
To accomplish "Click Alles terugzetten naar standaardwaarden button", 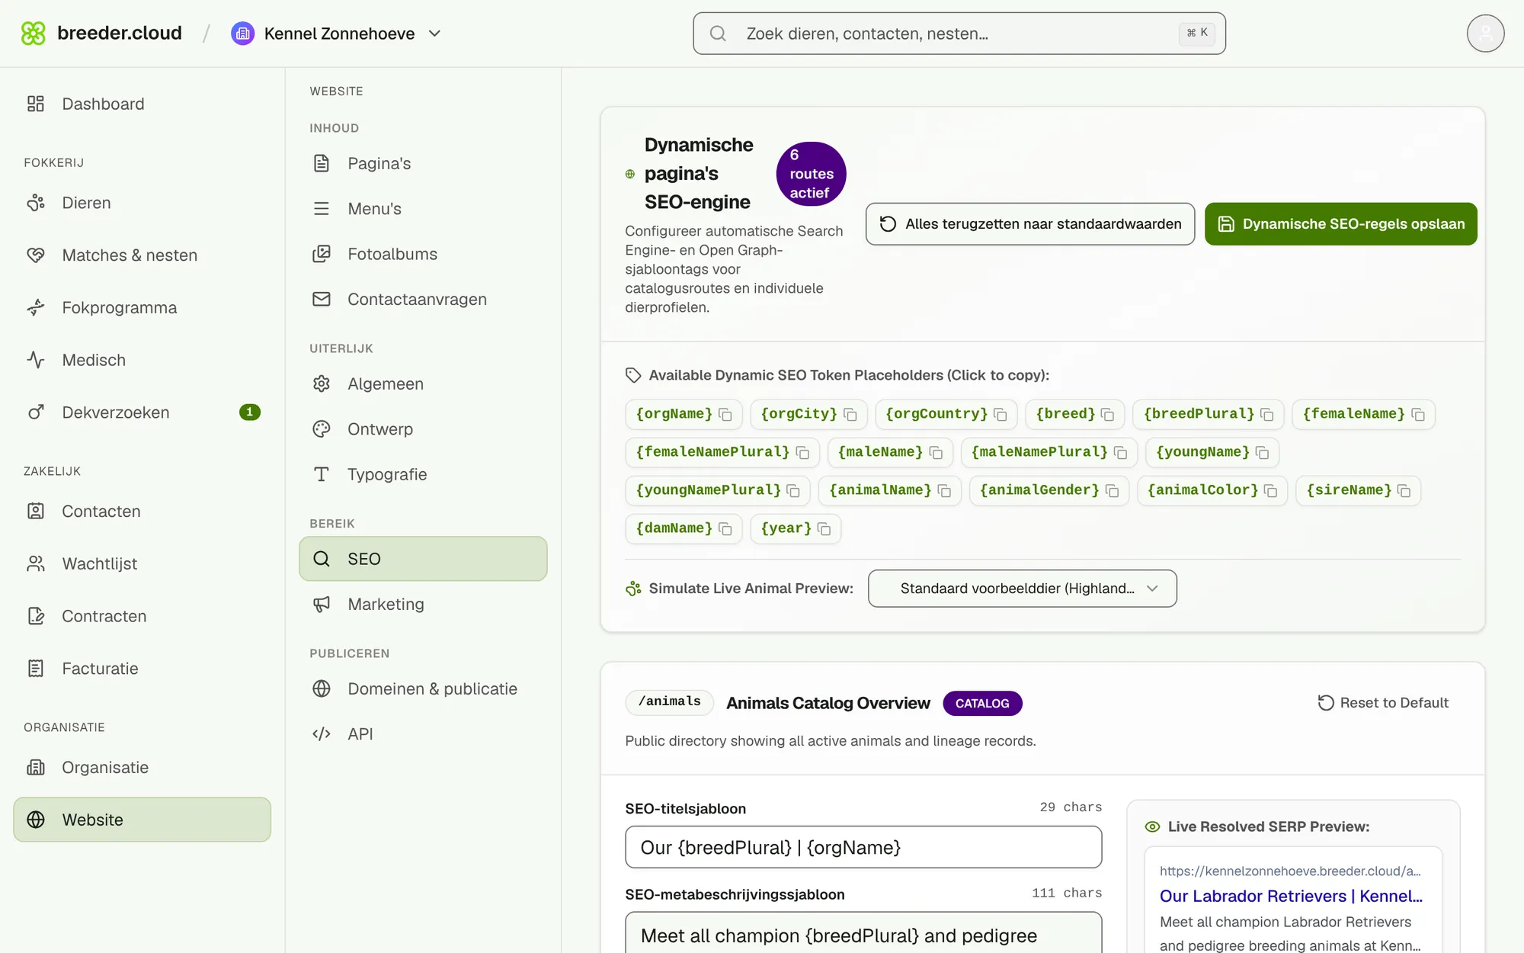I will tap(1029, 224).
